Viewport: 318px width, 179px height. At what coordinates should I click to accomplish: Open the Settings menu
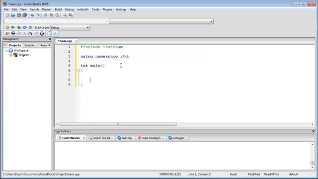pyautogui.click(x=121, y=9)
